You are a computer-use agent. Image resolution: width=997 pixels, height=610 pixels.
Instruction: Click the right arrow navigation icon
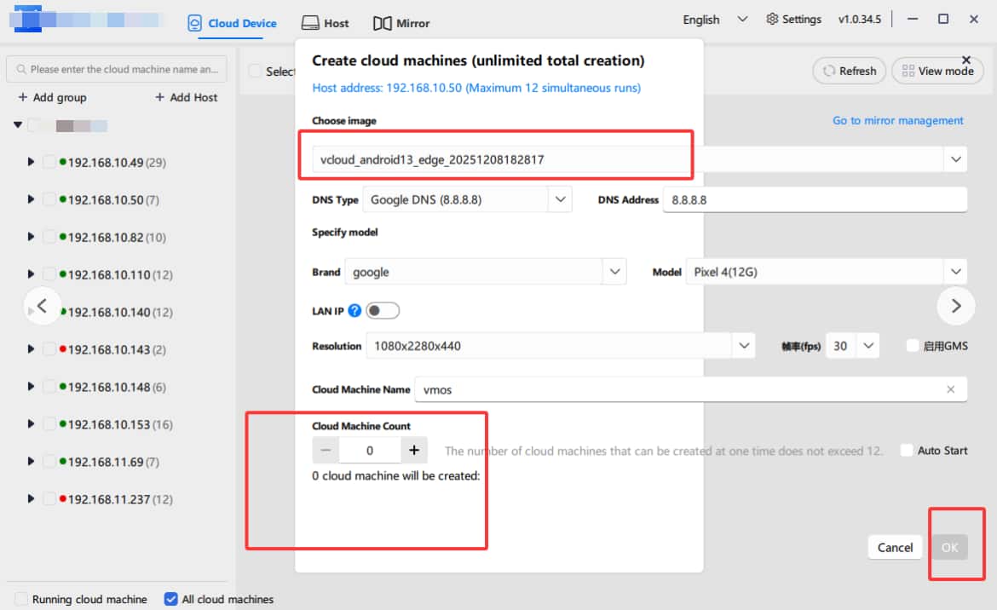click(x=955, y=306)
